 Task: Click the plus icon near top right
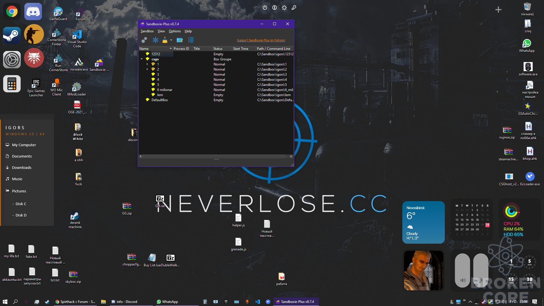tap(498, 10)
